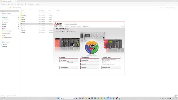Open the Visa (View) dropdown
Image resolution: width=178 pixels, height=100 pixels.
[38, 4]
